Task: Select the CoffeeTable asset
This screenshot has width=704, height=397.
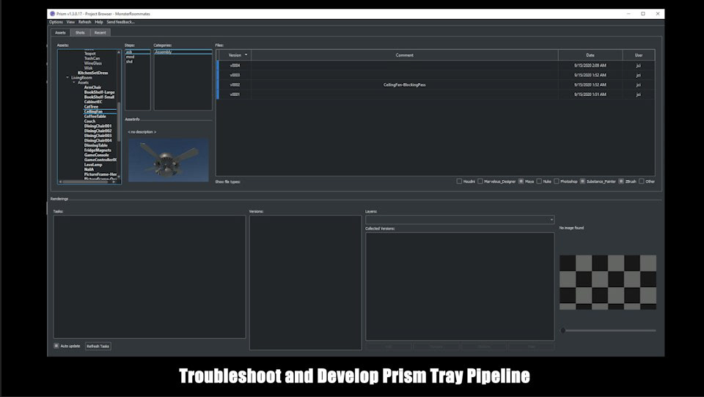Action: [95, 117]
